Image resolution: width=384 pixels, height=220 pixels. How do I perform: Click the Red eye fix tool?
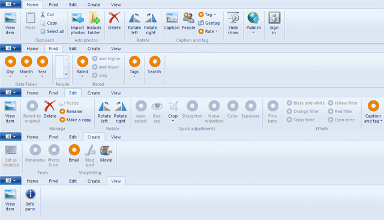coord(157,112)
